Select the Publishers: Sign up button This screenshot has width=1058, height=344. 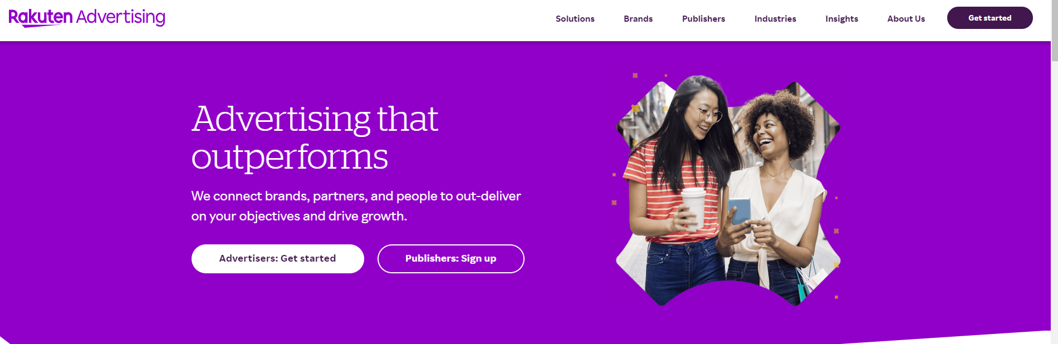click(450, 259)
